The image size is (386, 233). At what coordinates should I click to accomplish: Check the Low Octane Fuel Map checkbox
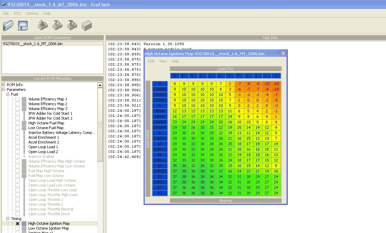click(17, 128)
